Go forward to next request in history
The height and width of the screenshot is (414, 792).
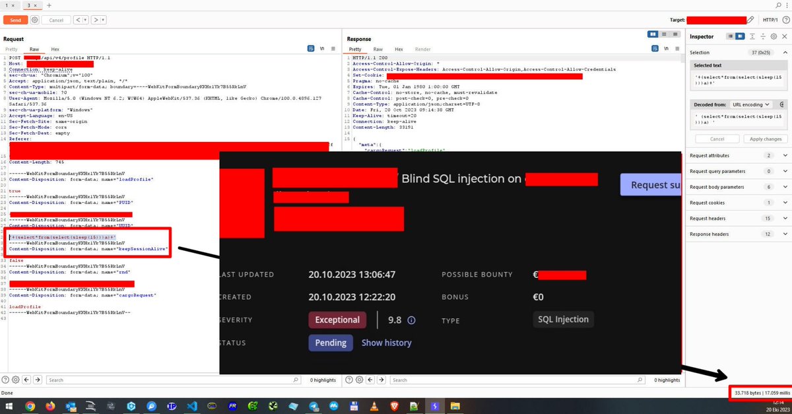(96, 20)
